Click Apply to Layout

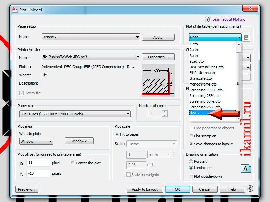(145, 189)
